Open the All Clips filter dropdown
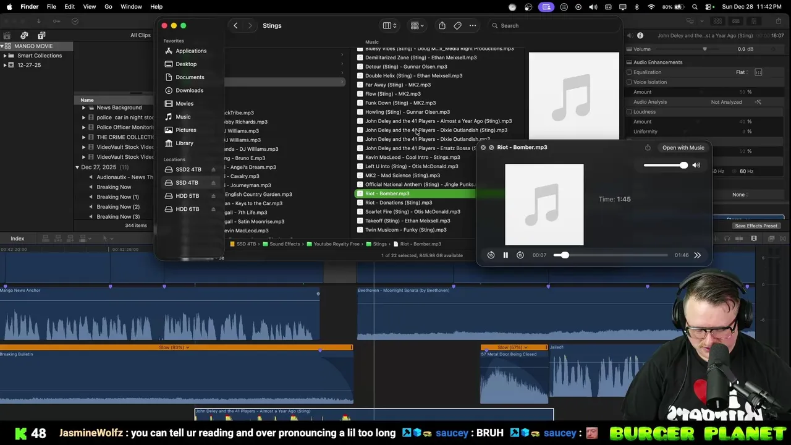The height and width of the screenshot is (445, 791). tap(140, 35)
